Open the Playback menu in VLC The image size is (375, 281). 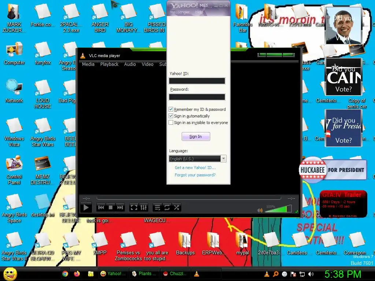click(109, 64)
